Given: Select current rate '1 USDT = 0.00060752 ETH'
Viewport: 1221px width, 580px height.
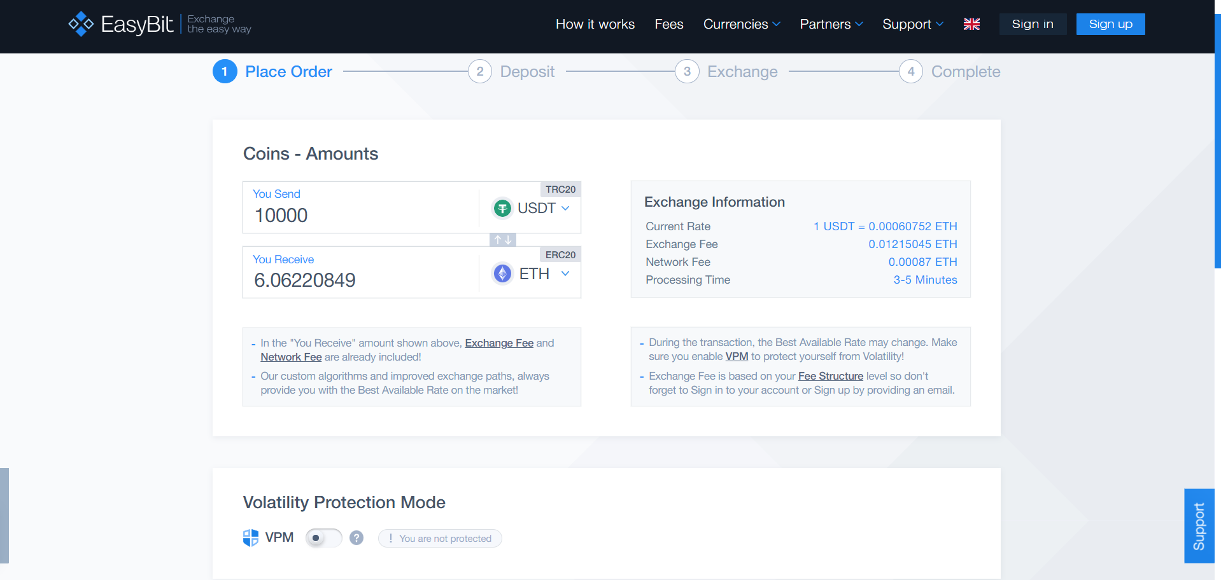Looking at the screenshot, I should (885, 226).
